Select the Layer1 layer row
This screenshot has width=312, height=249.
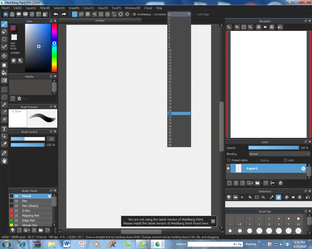point(266,168)
